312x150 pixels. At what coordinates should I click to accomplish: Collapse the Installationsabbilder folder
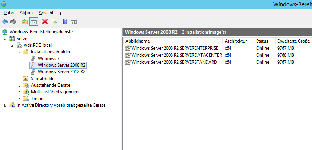20,52
